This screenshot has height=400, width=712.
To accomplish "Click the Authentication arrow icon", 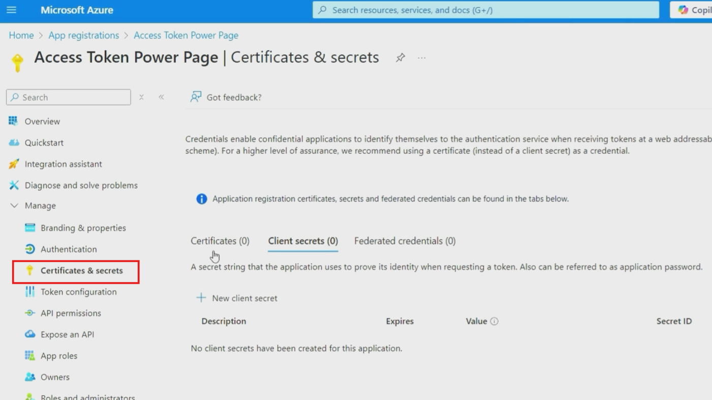I will (x=30, y=249).
